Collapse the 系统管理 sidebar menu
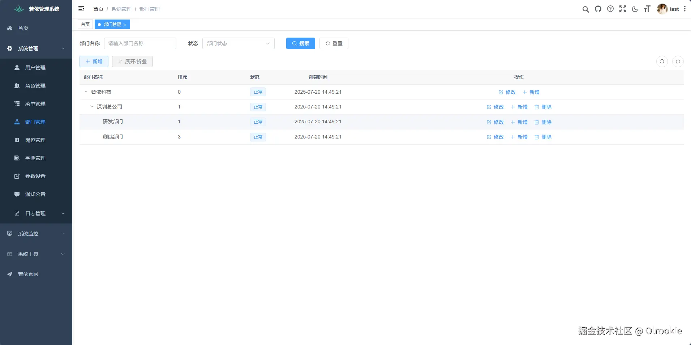Screen dimensions: 691x345 pos(36,48)
